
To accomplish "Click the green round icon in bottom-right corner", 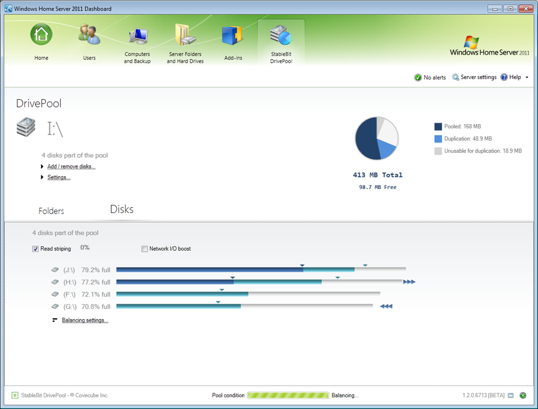I will pyautogui.click(x=523, y=395).
